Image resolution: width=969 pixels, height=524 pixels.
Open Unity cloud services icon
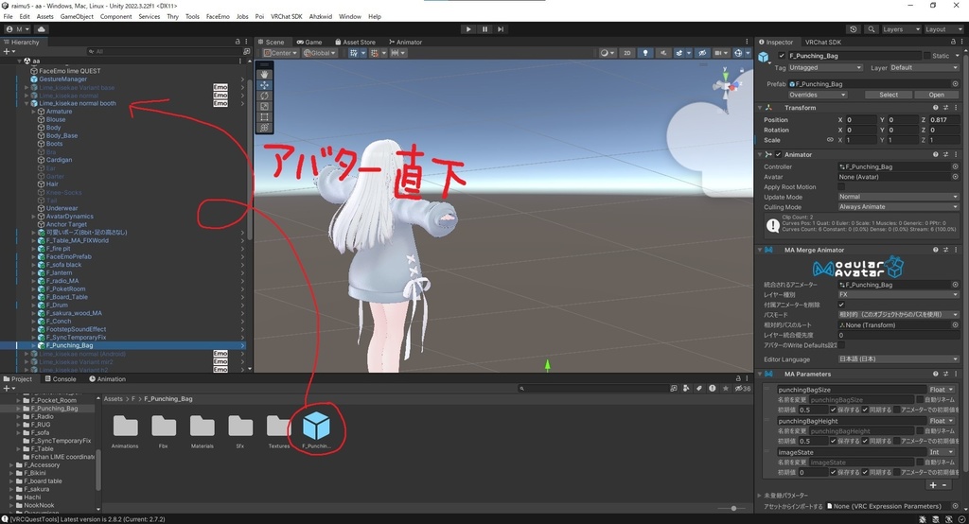pyautogui.click(x=42, y=29)
